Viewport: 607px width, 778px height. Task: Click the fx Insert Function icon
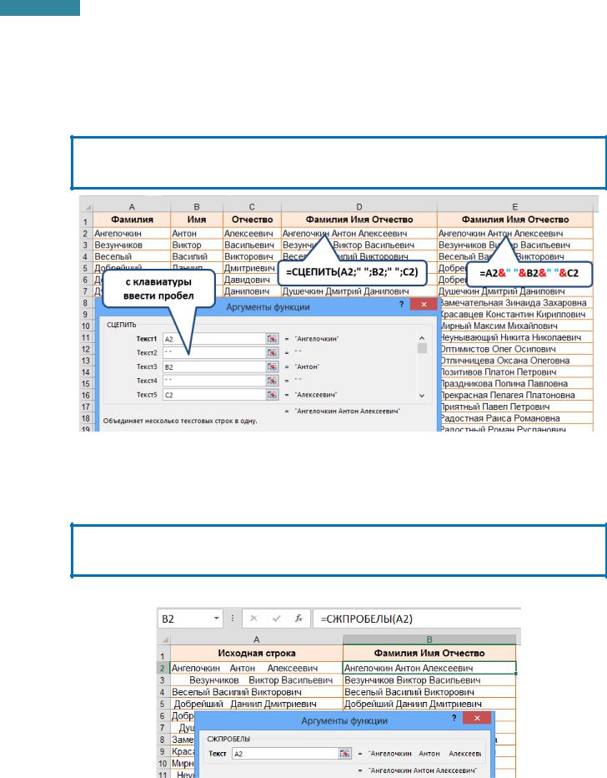[298, 619]
